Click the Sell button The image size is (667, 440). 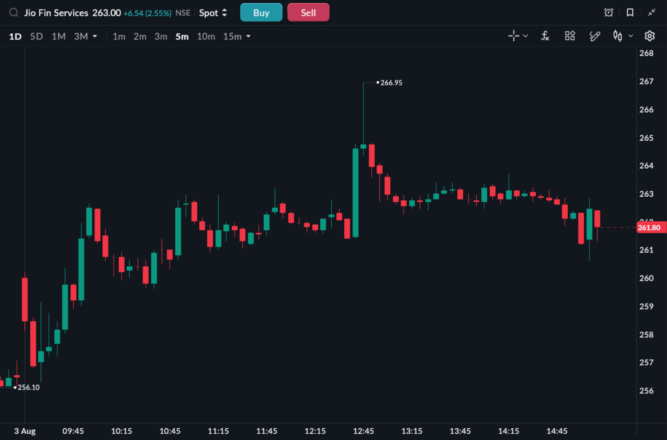tap(308, 13)
